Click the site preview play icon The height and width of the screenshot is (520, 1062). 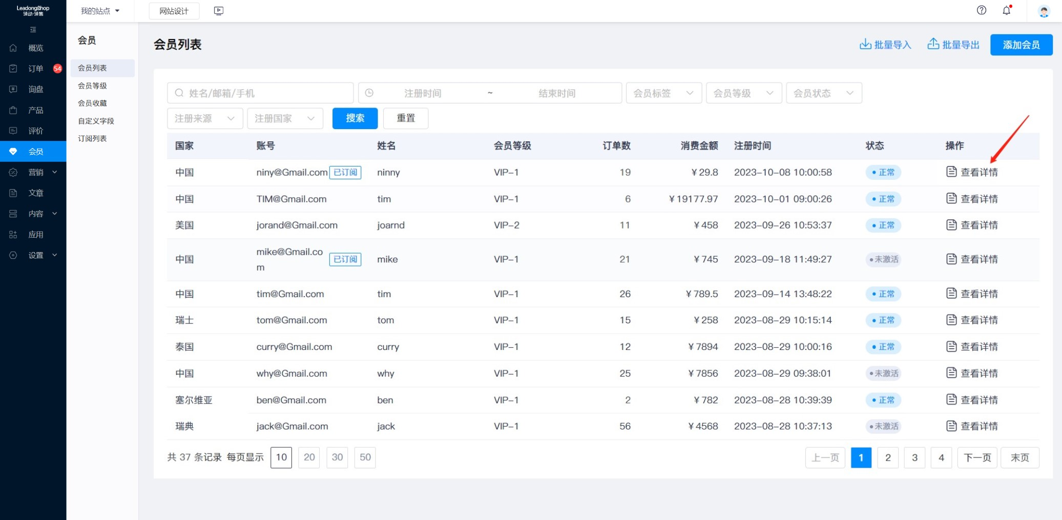219,11
